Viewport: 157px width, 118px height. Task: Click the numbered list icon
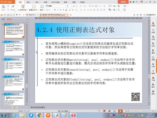(85, 6)
